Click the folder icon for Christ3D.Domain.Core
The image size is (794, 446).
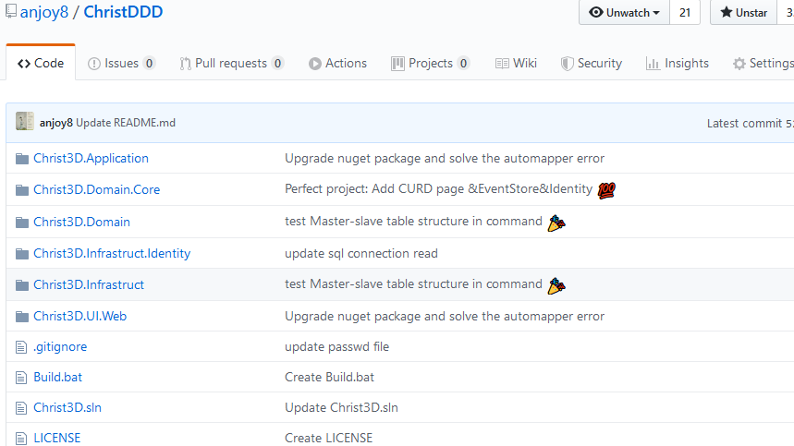[22, 190]
